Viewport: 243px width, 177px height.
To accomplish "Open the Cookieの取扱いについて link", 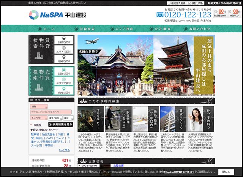I will [x=179, y=172].
